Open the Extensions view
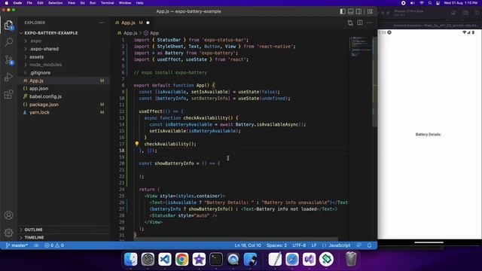Screen dimensions: 482x271 click(x=8, y=94)
